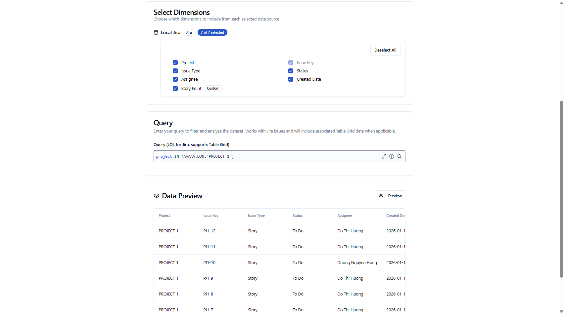Viewport: 564px width, 314px height.
Task: Open the query help question-mark icon
Action: pos(392,156)
